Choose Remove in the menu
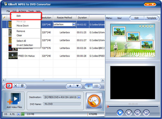The height and width of the screenshot is (119, 162). (26, 31)
